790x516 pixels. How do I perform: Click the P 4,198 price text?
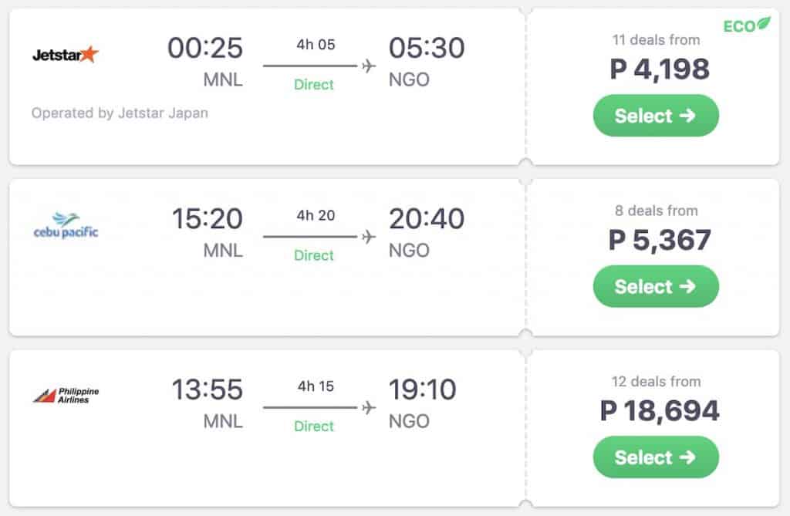[660, 69]
